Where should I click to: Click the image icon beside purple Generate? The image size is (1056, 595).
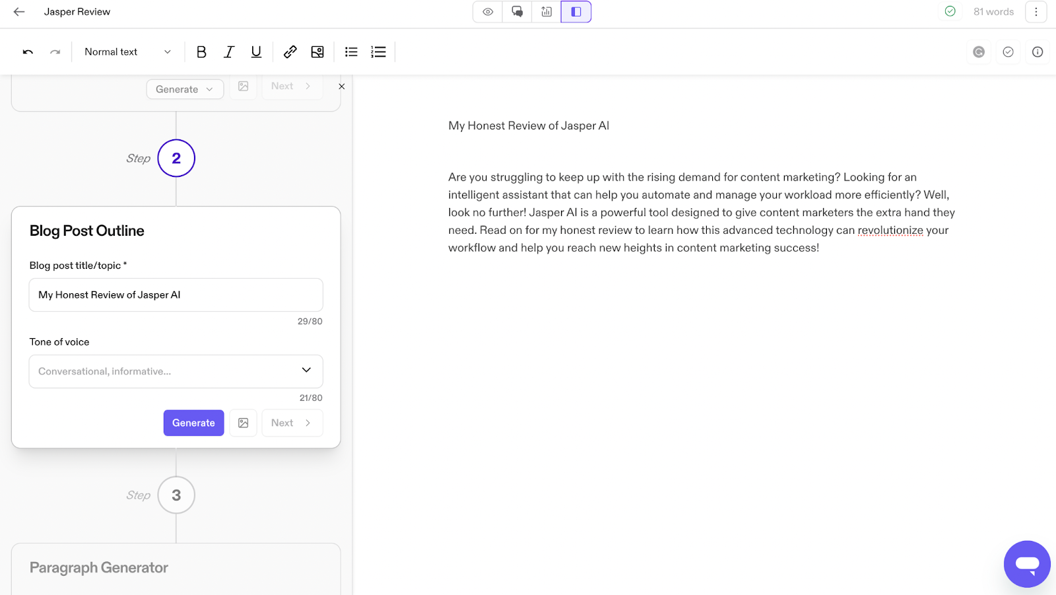[x=243, y=423]
